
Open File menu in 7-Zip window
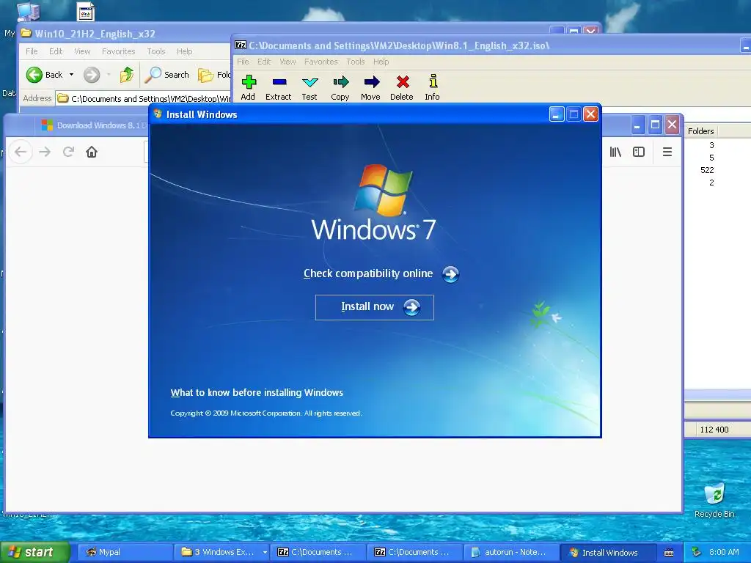[x=243, y=62]
